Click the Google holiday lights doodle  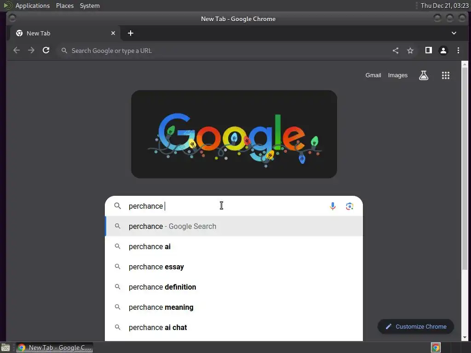(x=234, y=134)
